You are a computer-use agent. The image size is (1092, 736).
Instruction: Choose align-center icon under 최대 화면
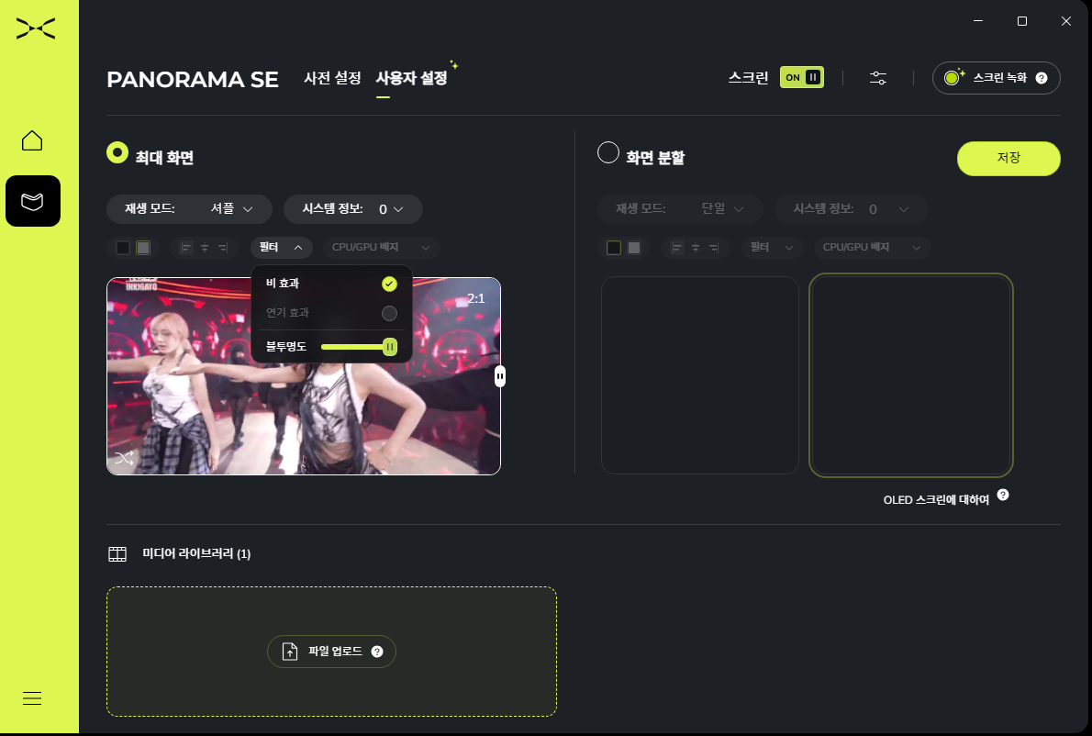coord(205,248)
